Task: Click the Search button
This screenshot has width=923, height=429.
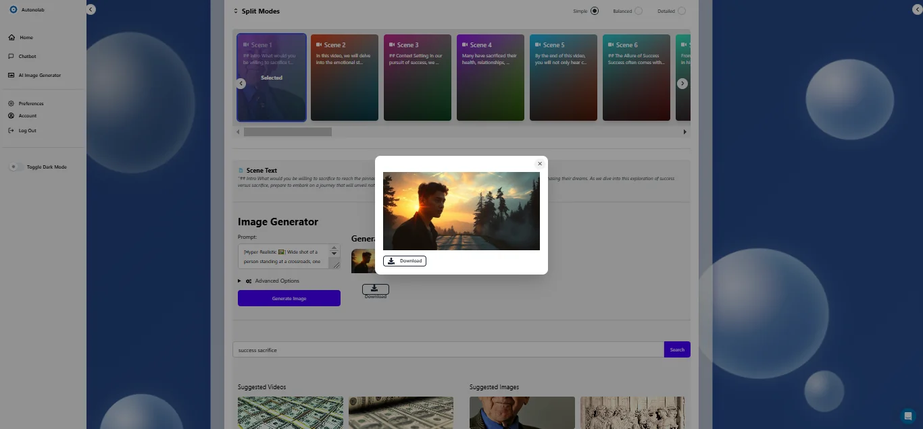Action: (677, 349)
